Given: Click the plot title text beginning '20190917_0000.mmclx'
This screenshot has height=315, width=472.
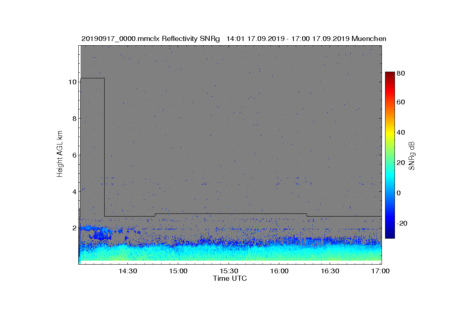Looking at the screenshot, I should click(234, 39).
